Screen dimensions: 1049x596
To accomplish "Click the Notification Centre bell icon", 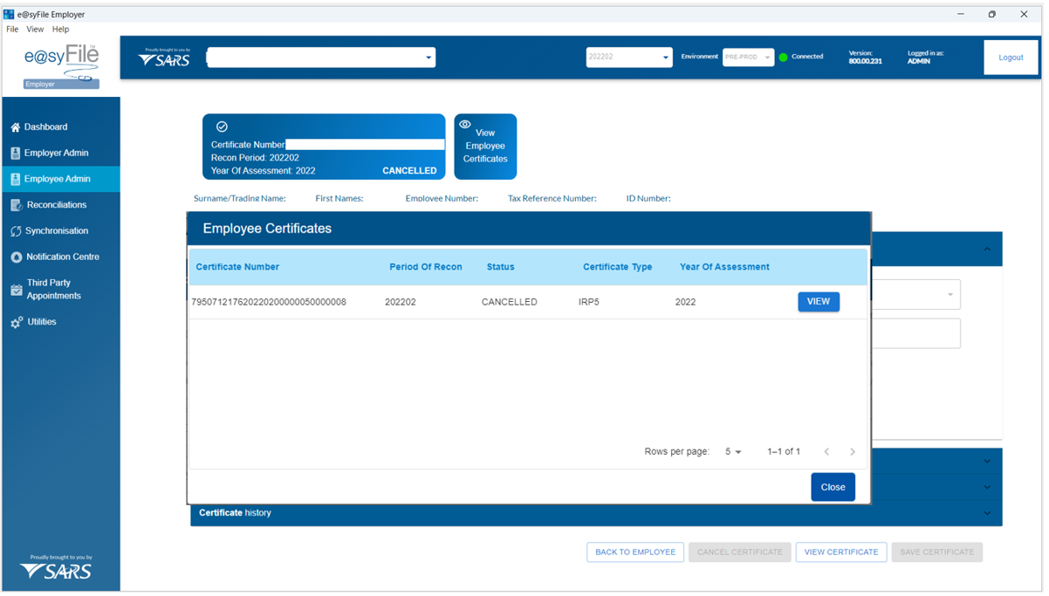I will pos(15,257).
